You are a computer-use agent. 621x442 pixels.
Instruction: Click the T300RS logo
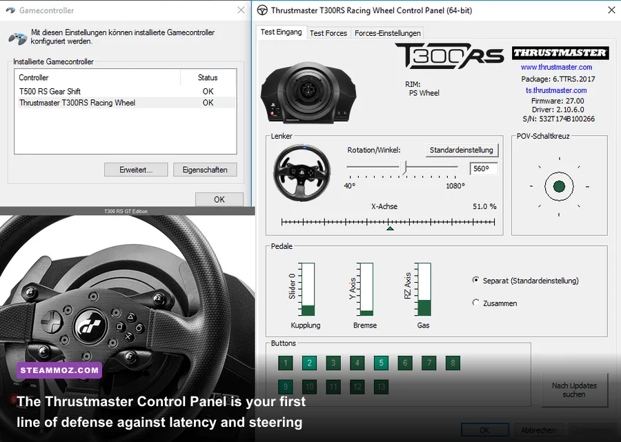[449, 55]
